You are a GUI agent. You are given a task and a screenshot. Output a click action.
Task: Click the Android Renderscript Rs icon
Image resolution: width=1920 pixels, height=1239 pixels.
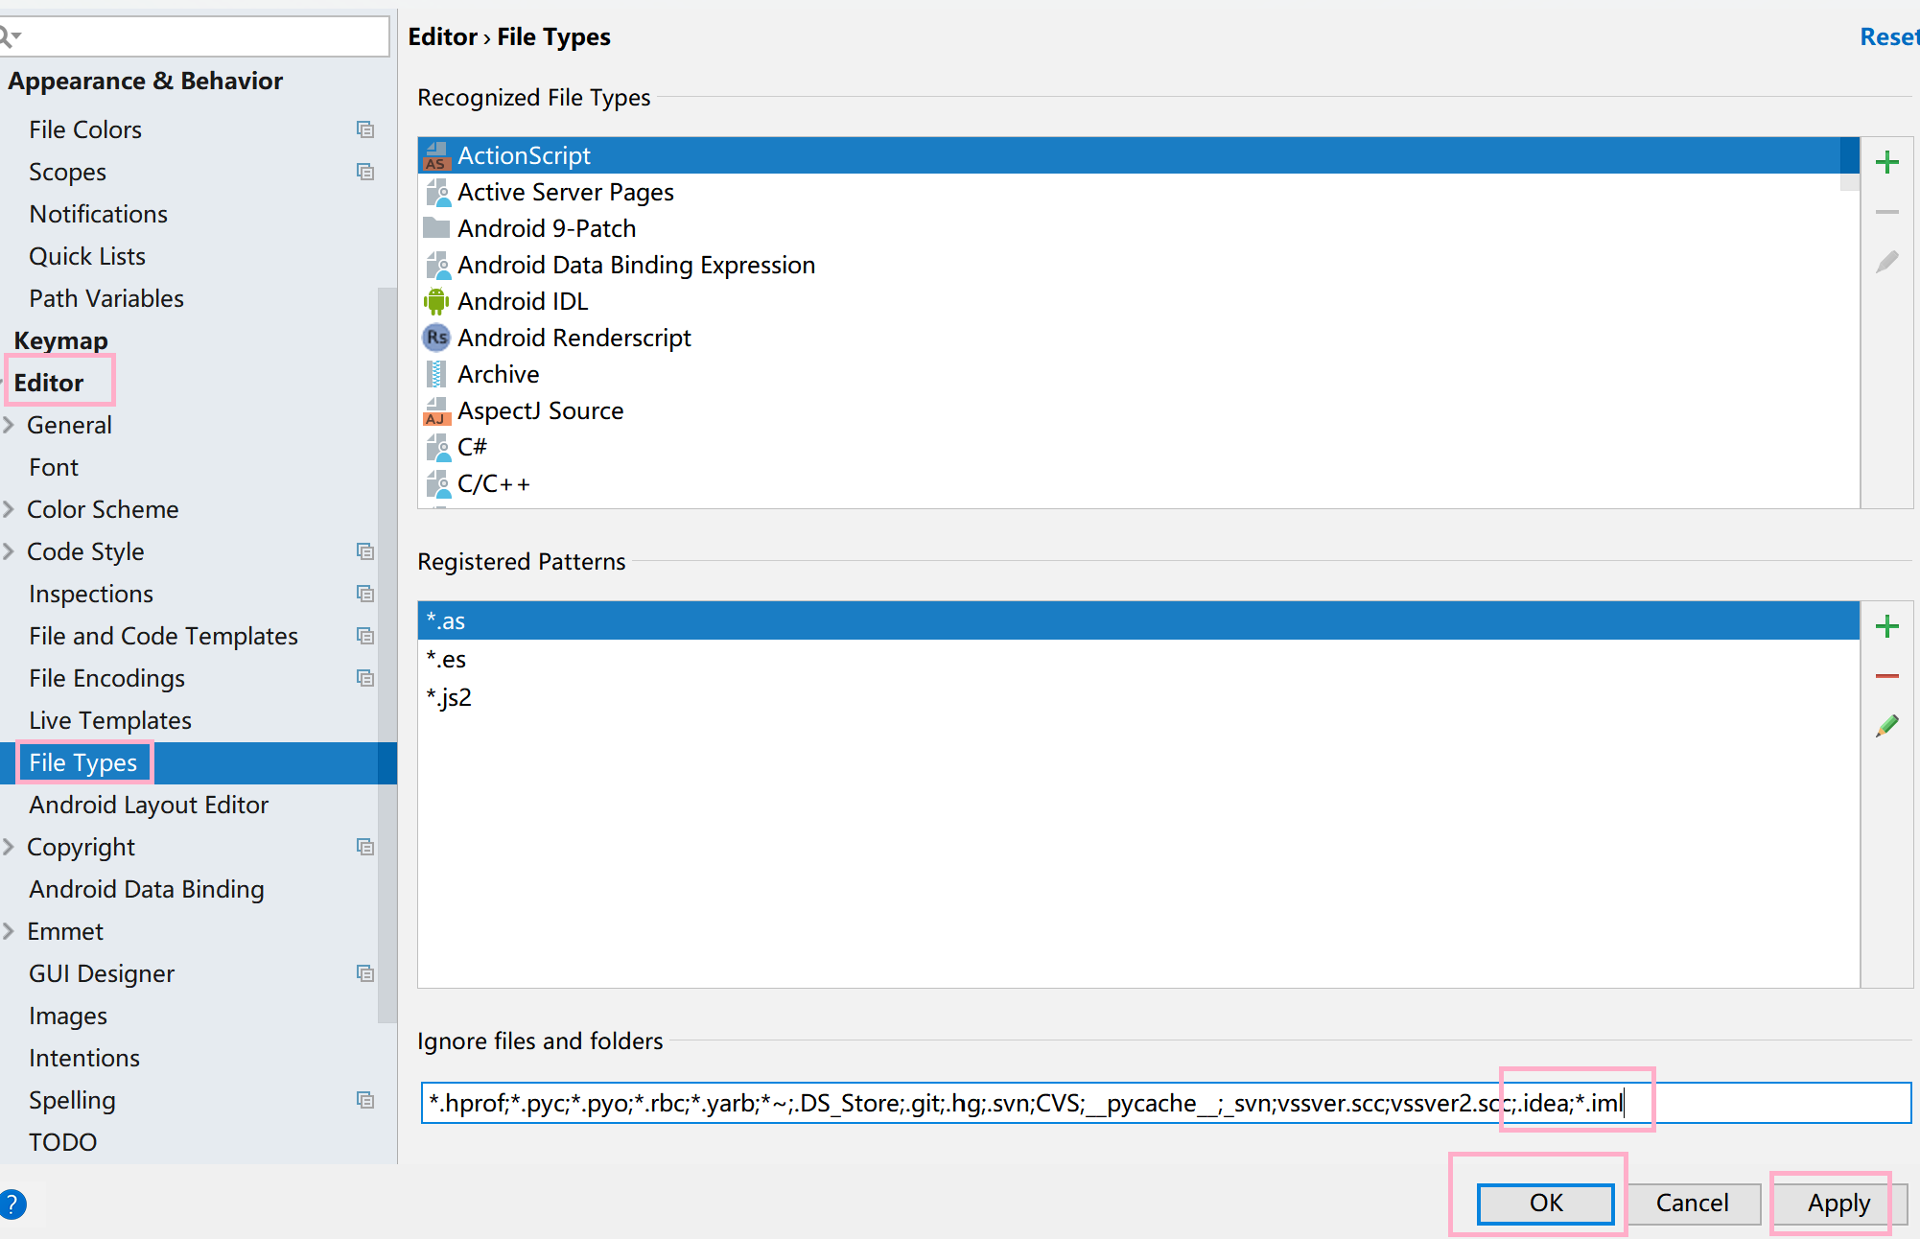[x=436, y=338]
